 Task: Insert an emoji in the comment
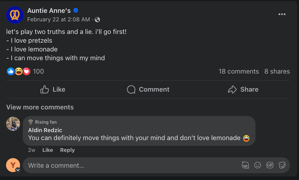[257, 165]
